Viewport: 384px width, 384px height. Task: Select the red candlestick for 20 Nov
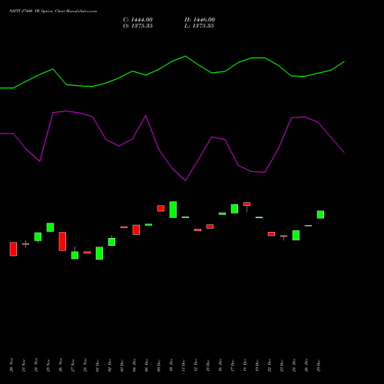pyautogui.click(x=13, y=249)
